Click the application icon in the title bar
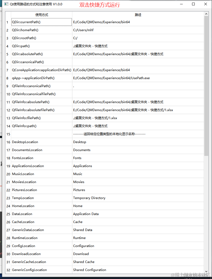The image size is (212, 279). [x=6, y=4]
